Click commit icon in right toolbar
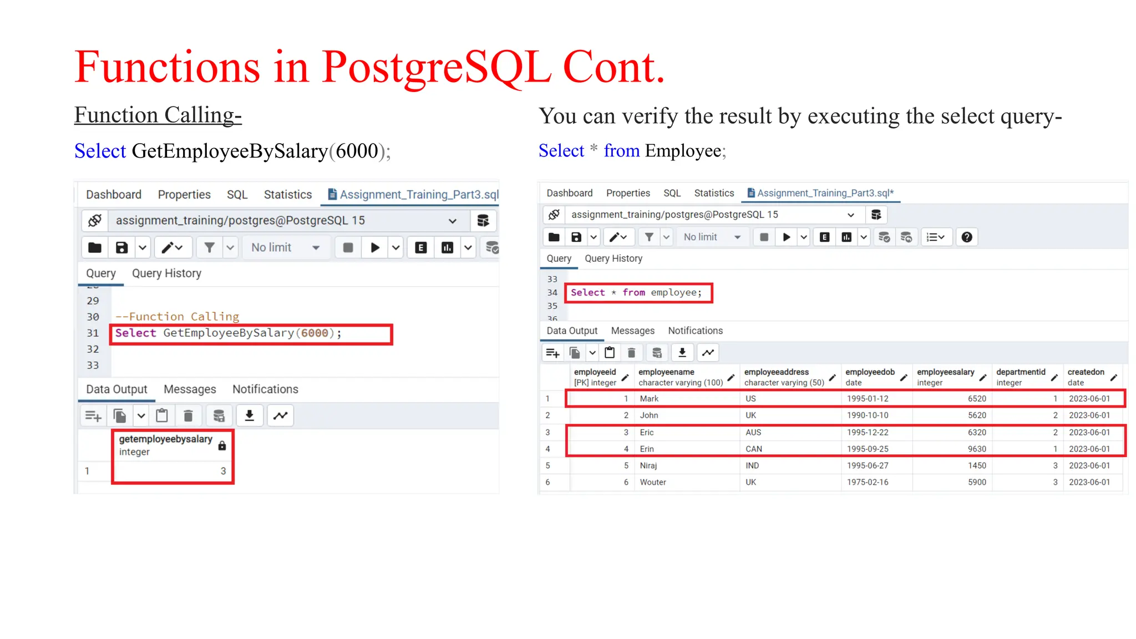This screenshot has height=639, width=1136. pyautogui.click(x=885, y=237)
